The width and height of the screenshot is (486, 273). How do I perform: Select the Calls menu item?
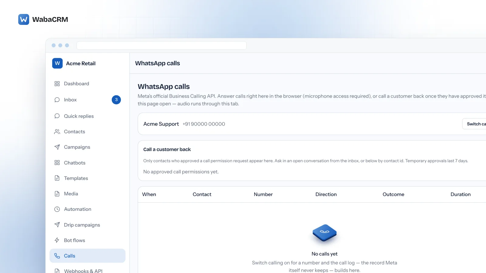coord(87,256)
